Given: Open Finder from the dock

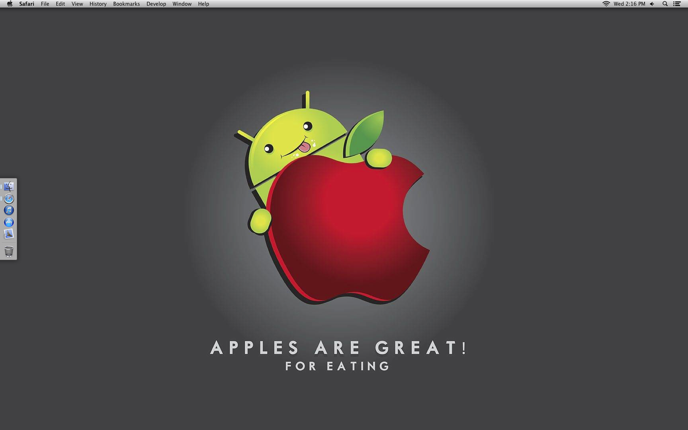Looking at the screenshot, I should 9,186.
